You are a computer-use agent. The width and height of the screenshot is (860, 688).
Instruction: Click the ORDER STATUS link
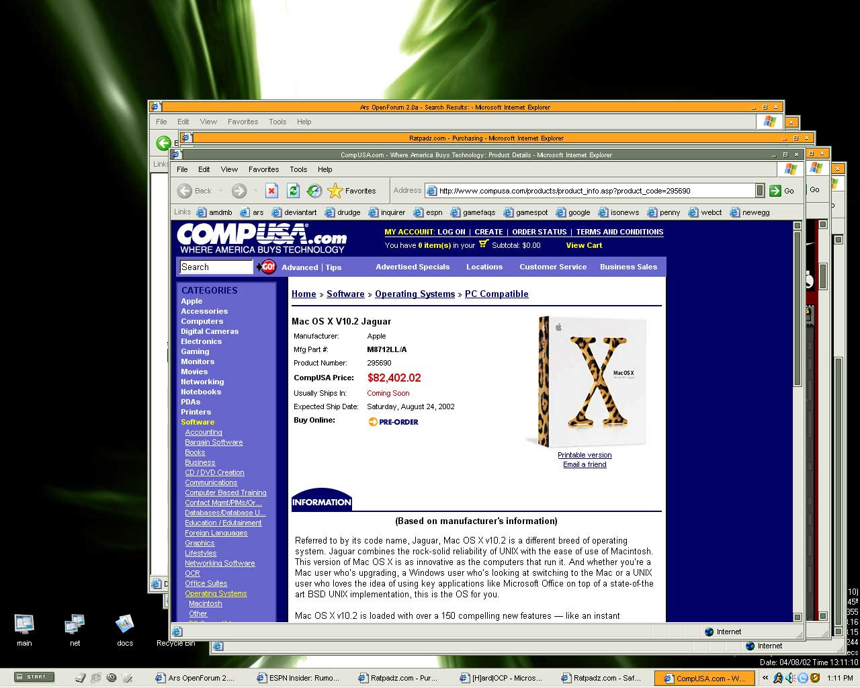coord(540,232)
